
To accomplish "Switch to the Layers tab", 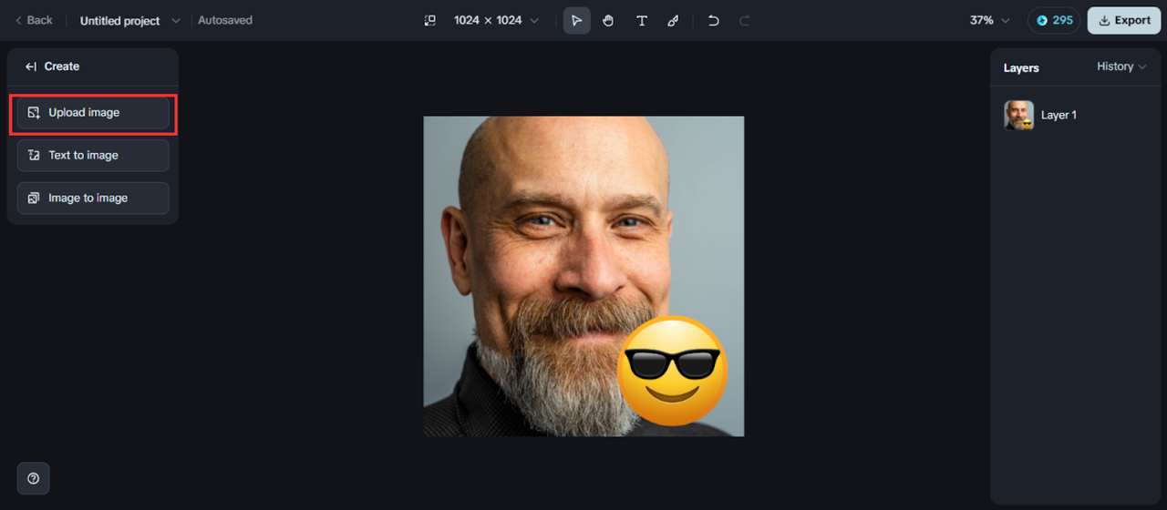I will (x=1021, y=68).
